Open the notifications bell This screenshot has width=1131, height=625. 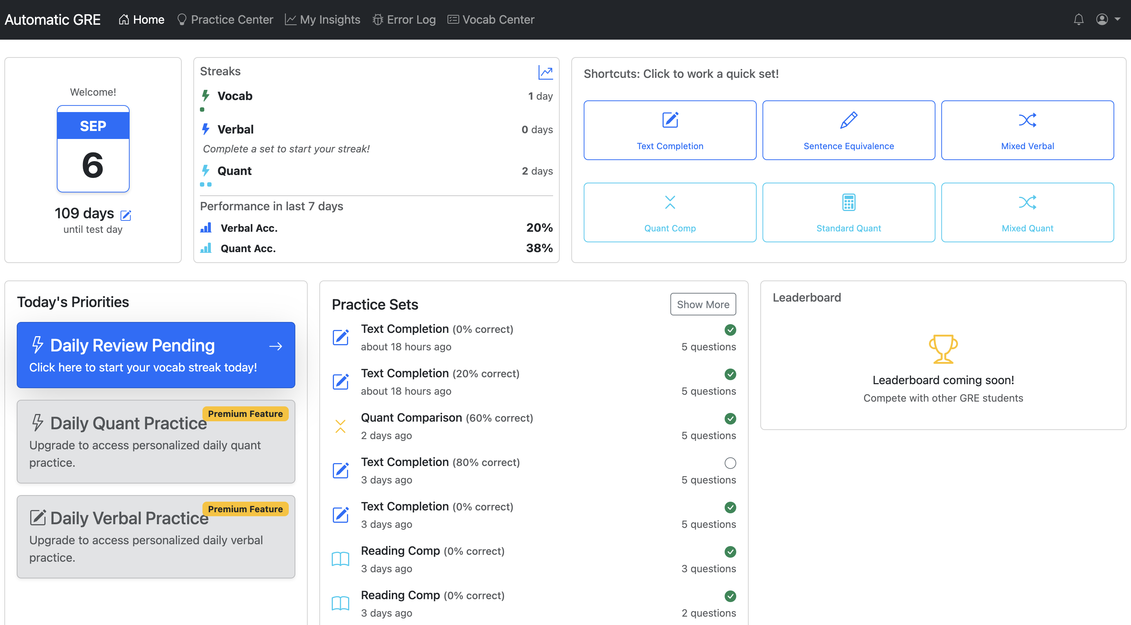1078,19
